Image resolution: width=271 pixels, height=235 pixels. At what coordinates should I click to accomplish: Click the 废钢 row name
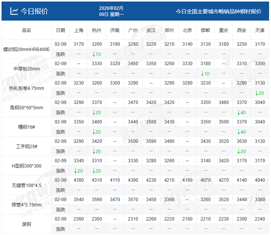[27, 224]
